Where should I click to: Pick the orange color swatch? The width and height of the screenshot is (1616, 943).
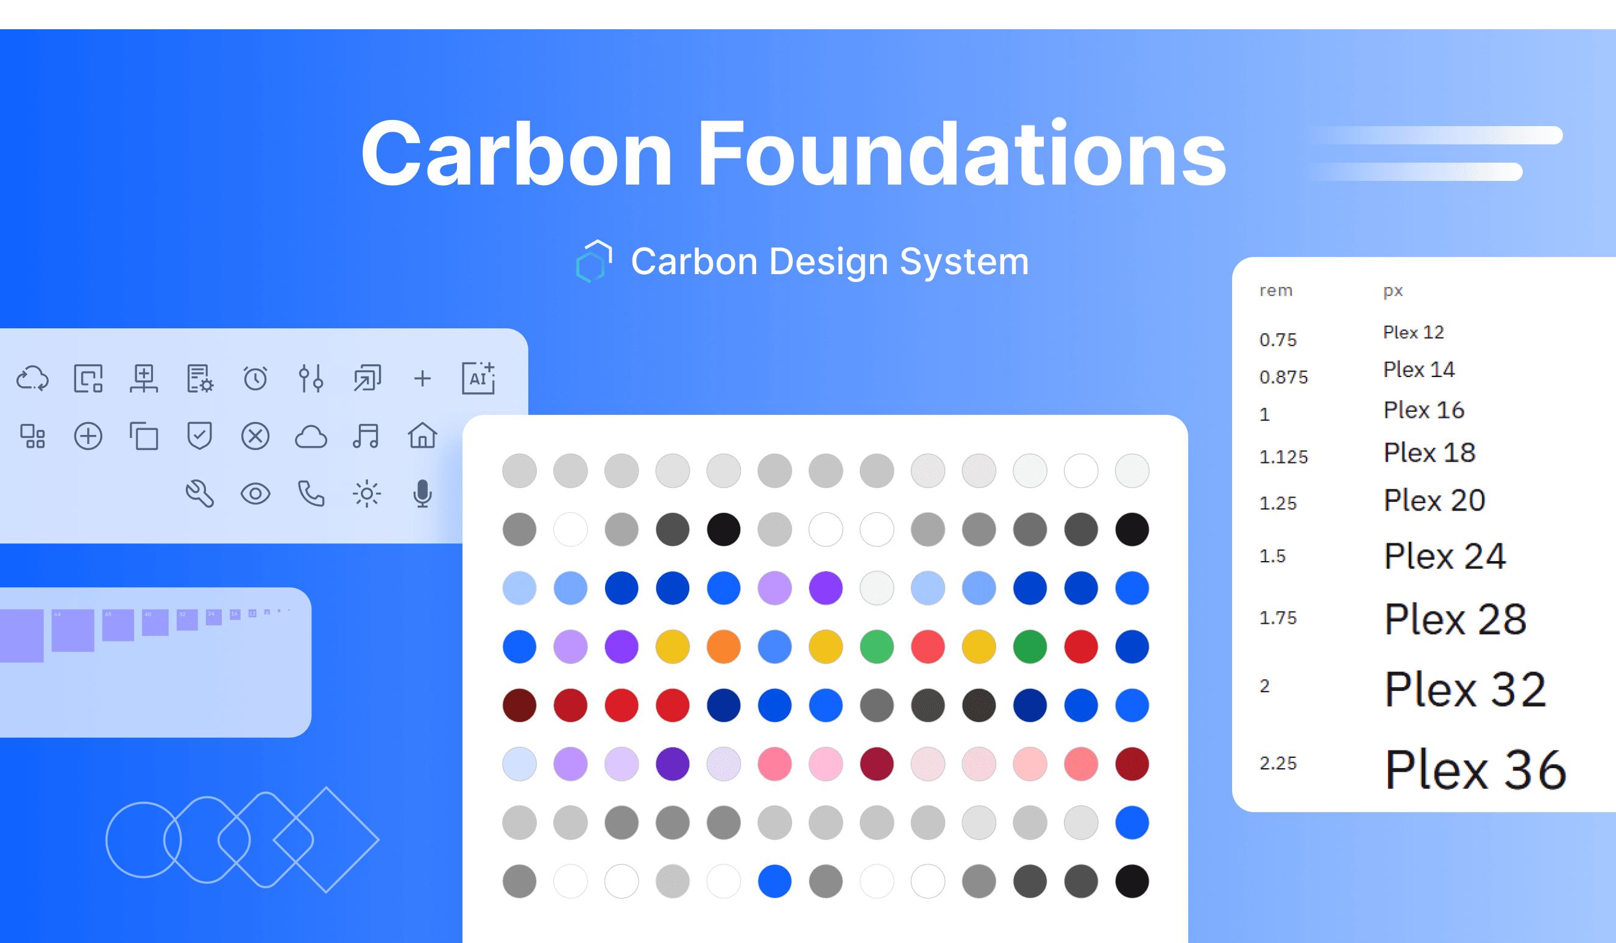point(723,646)
